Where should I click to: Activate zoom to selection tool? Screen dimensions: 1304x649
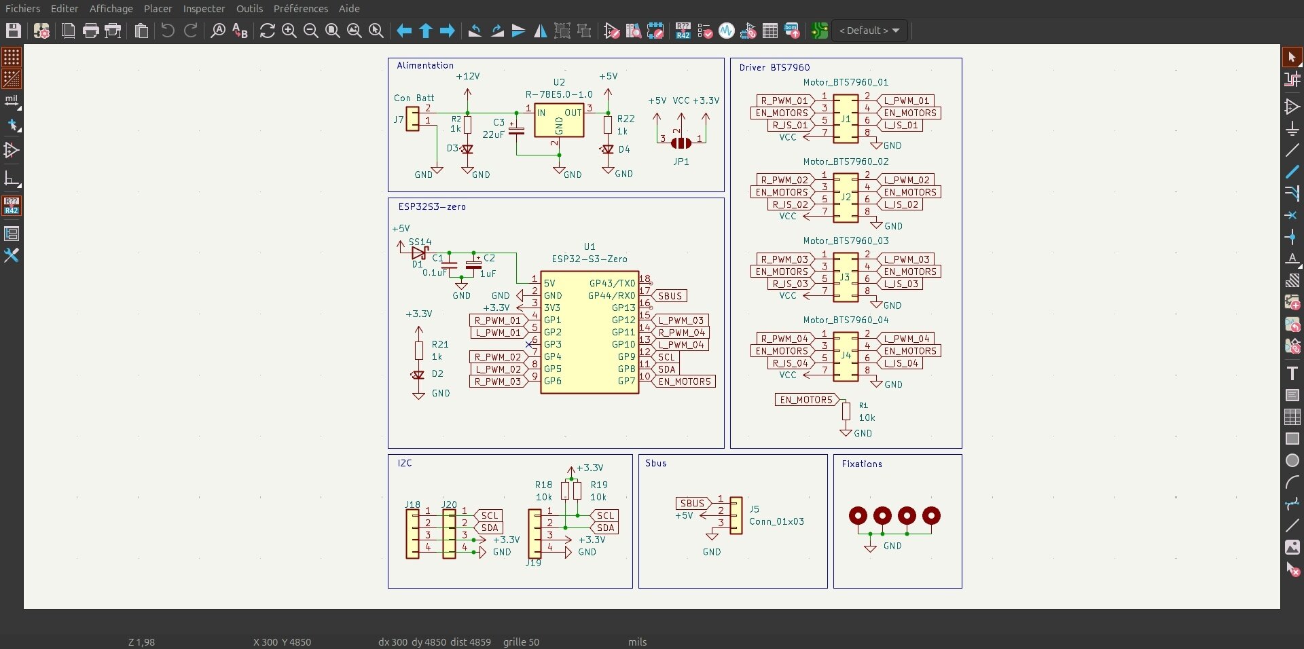point(376,31)
